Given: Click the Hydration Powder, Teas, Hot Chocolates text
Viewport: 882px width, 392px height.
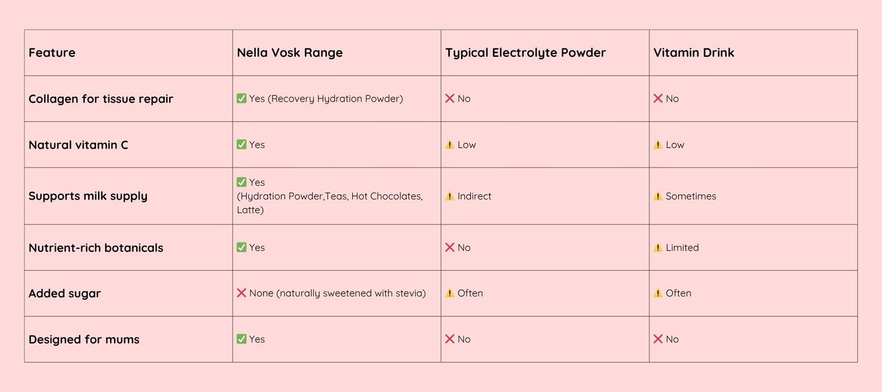Looking at the screenshot, I should point(330,196).
